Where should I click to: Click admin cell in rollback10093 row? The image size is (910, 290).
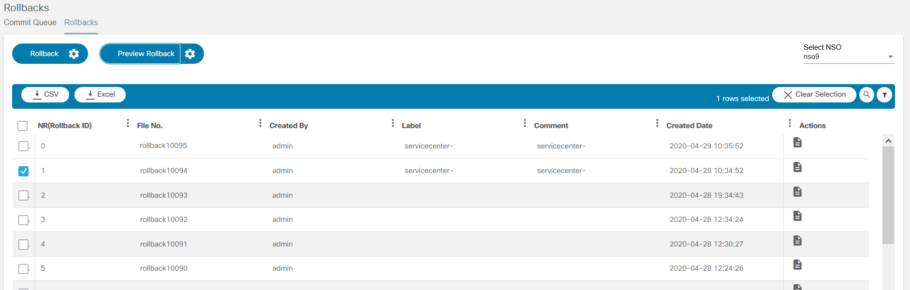282,195
